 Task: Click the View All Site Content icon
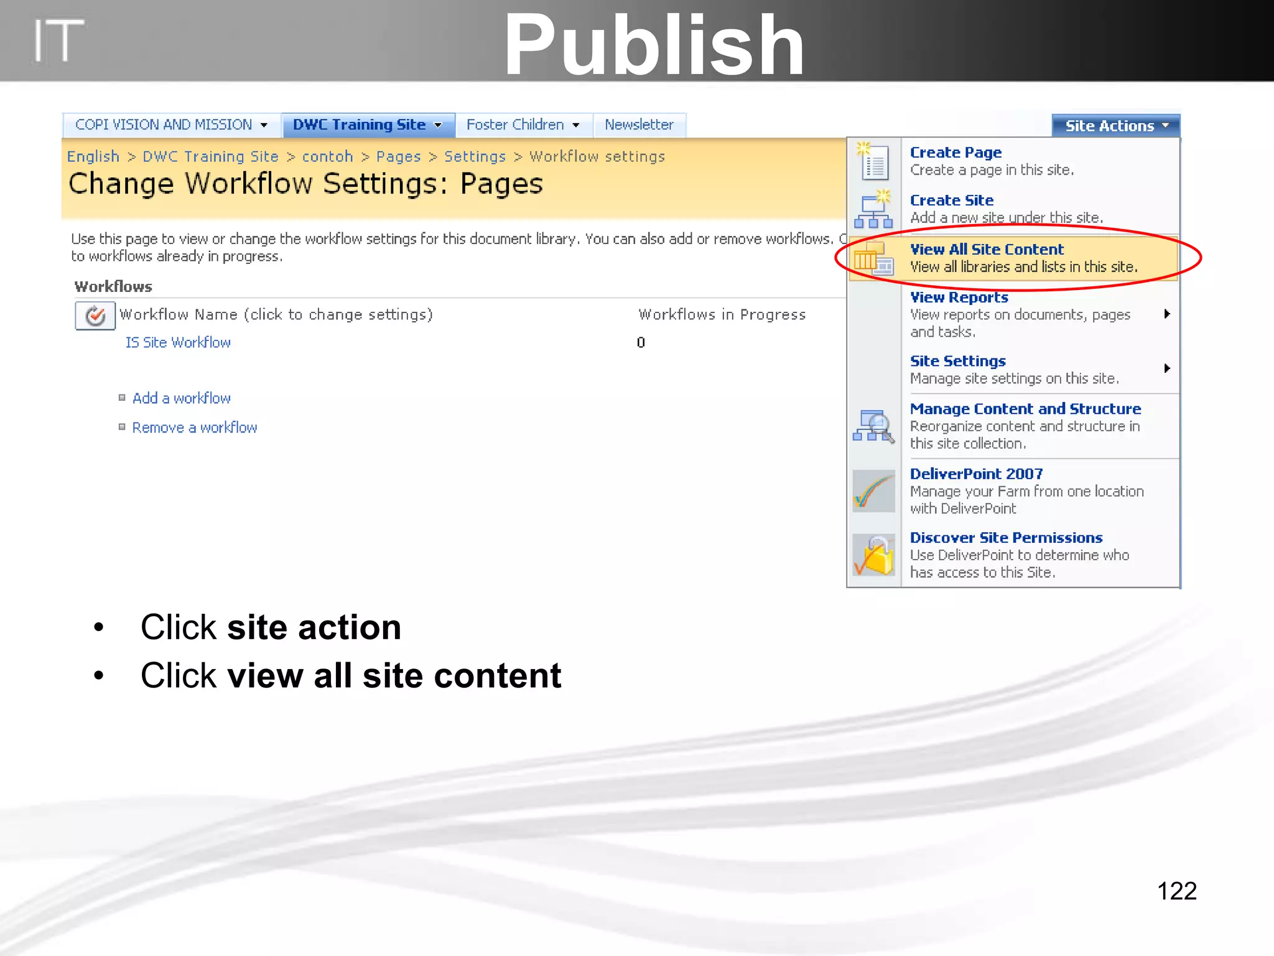[x=873, y=258]
